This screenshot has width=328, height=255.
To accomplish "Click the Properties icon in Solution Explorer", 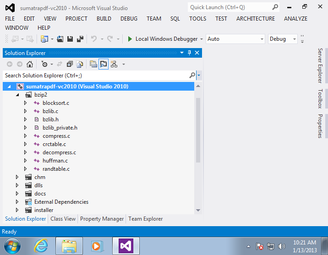I will pyautogui.click(x=93, y=64).
